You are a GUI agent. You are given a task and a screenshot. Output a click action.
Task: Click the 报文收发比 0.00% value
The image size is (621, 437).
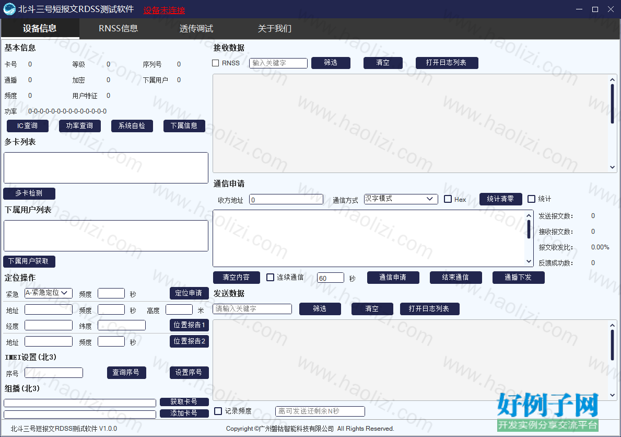click(x=600, y=247)
